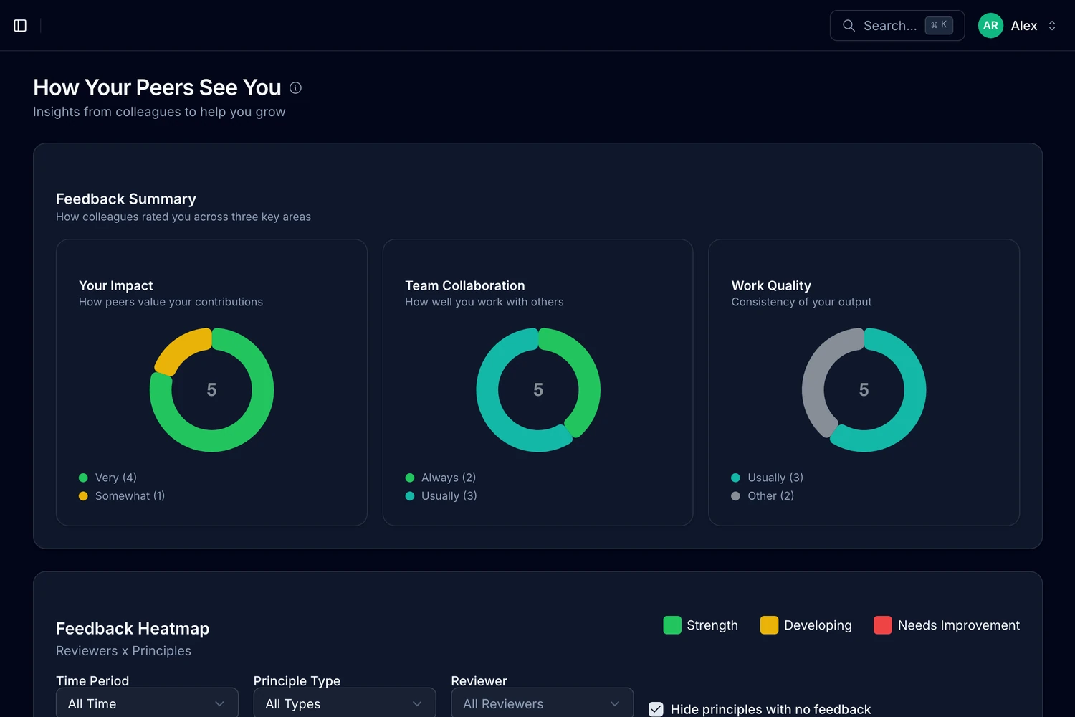Viewport: 1075px width, 717px height.
Task: Click the Strength legend label
Action: (x=712, y=625)
